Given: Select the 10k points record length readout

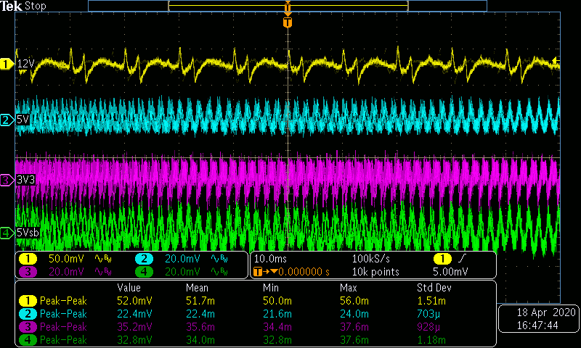Looking at the screenshot, I should 375,271.
